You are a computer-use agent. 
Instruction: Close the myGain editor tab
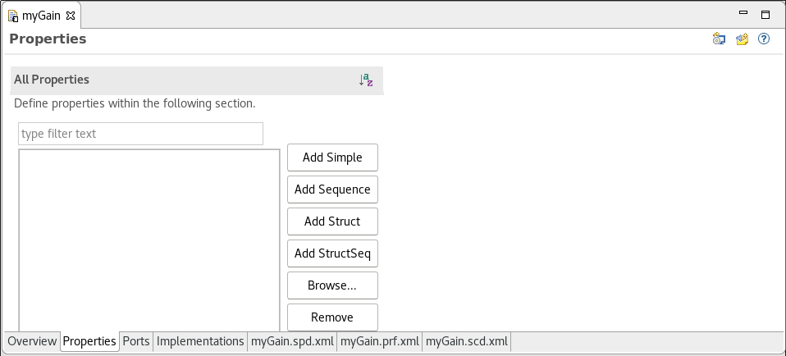pos(71,16)
